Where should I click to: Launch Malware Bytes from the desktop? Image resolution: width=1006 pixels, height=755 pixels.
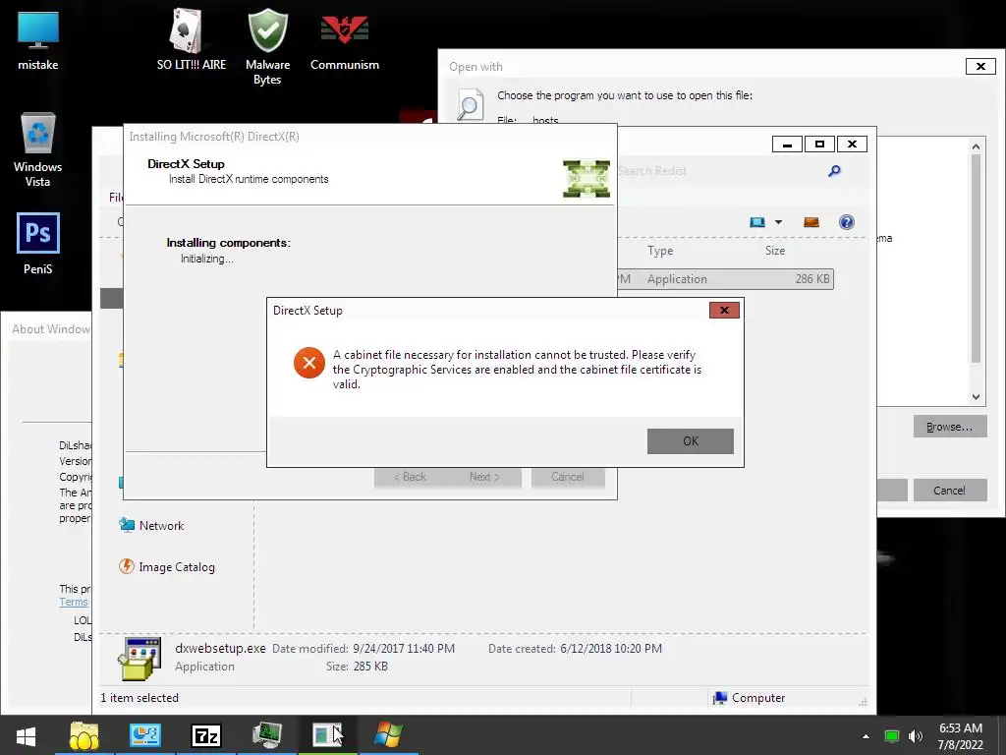click(267, 46)
